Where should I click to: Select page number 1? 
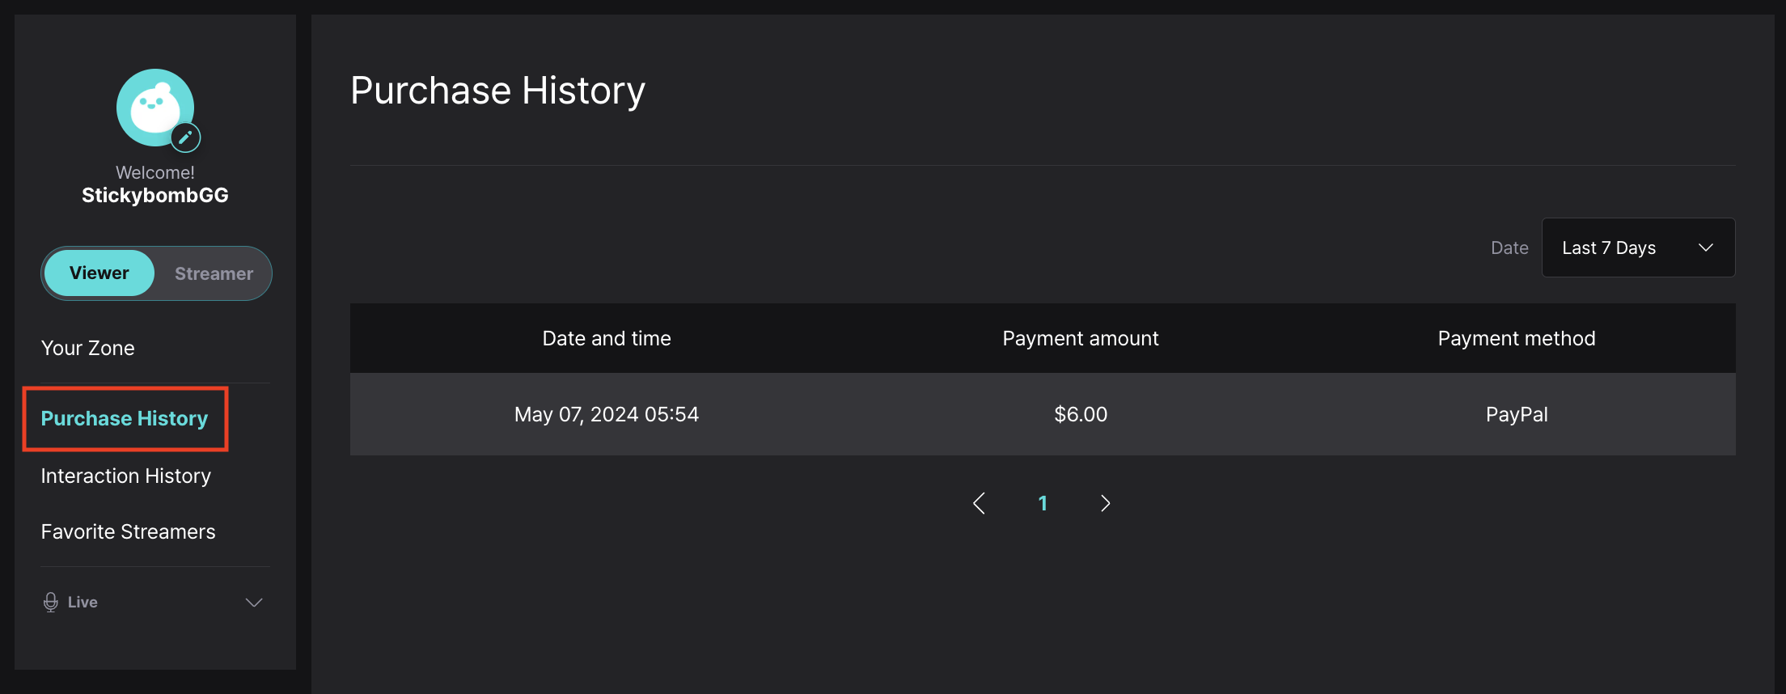click(1043, 503)
